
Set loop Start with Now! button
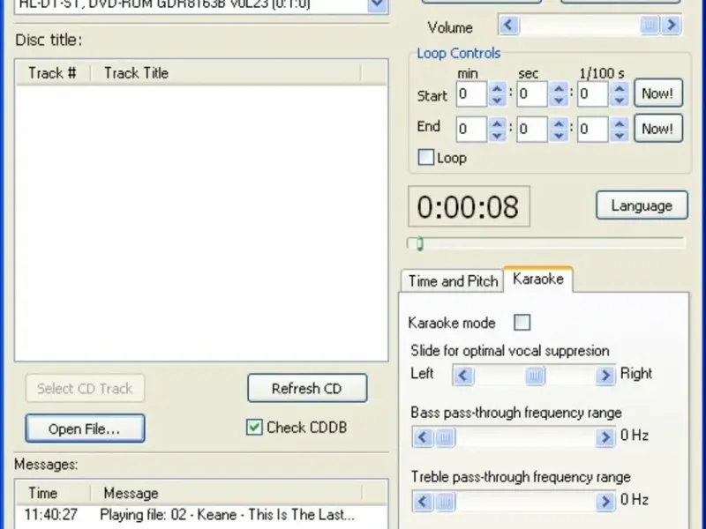coord(657,93)
